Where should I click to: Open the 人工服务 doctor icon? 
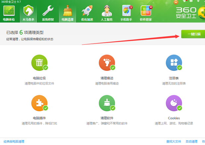107,11
